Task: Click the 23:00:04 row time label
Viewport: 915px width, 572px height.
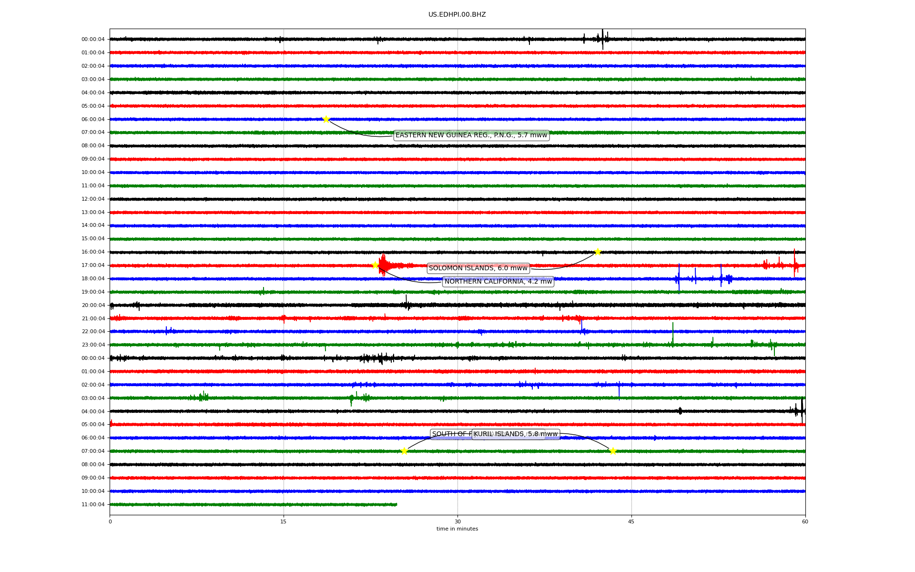Action: click(93, 345)
